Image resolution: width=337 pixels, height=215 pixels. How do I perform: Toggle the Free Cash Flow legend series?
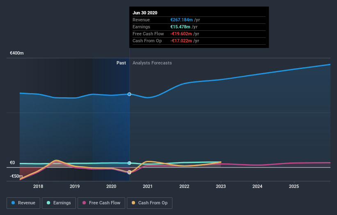click(101, 203)
